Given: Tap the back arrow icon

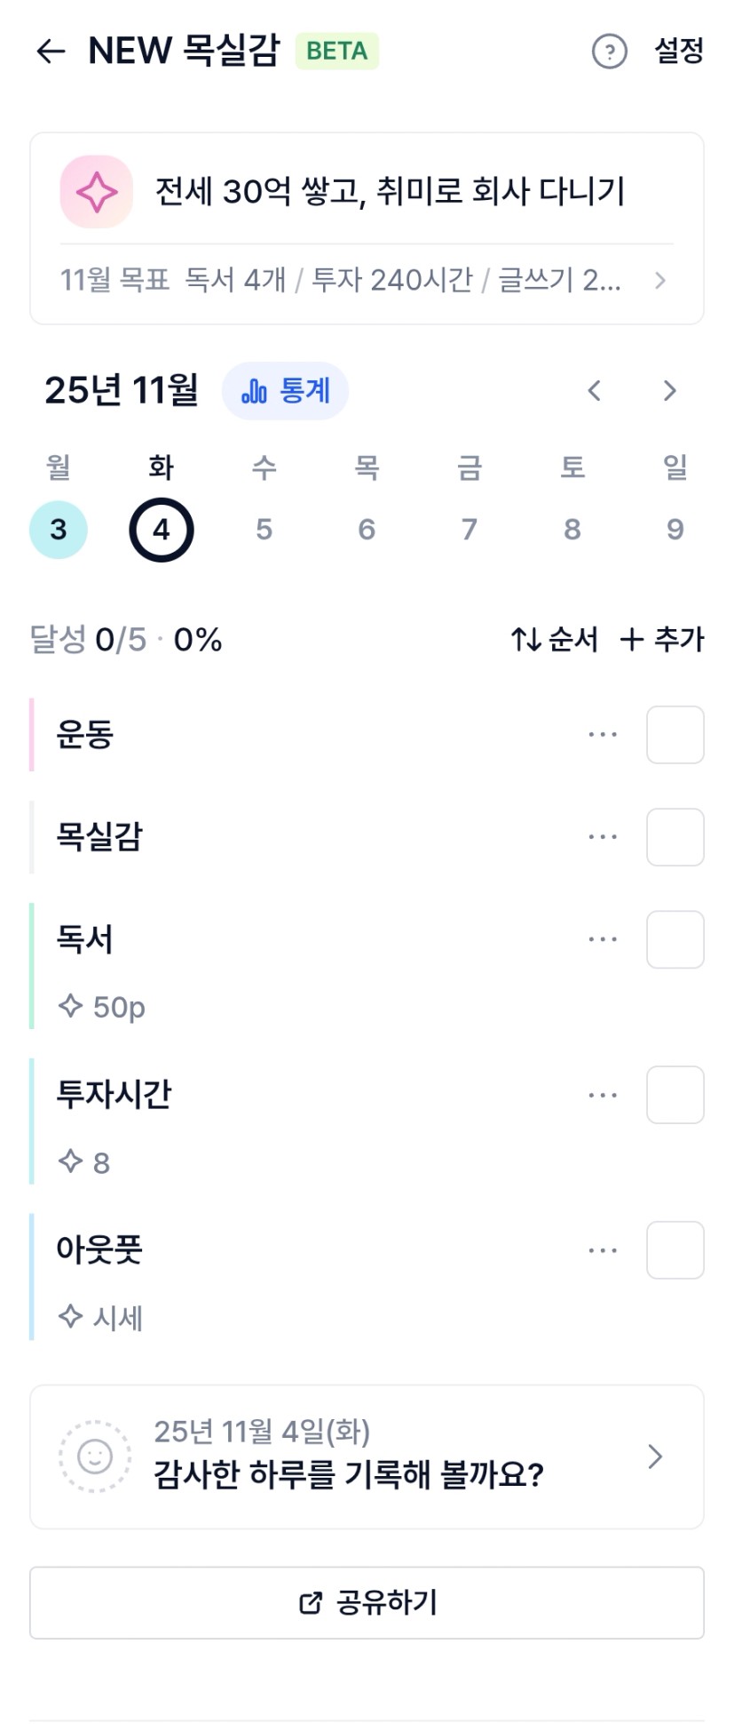Looking at the screenshot, I should pyautogui.click(x=51, y=52).
